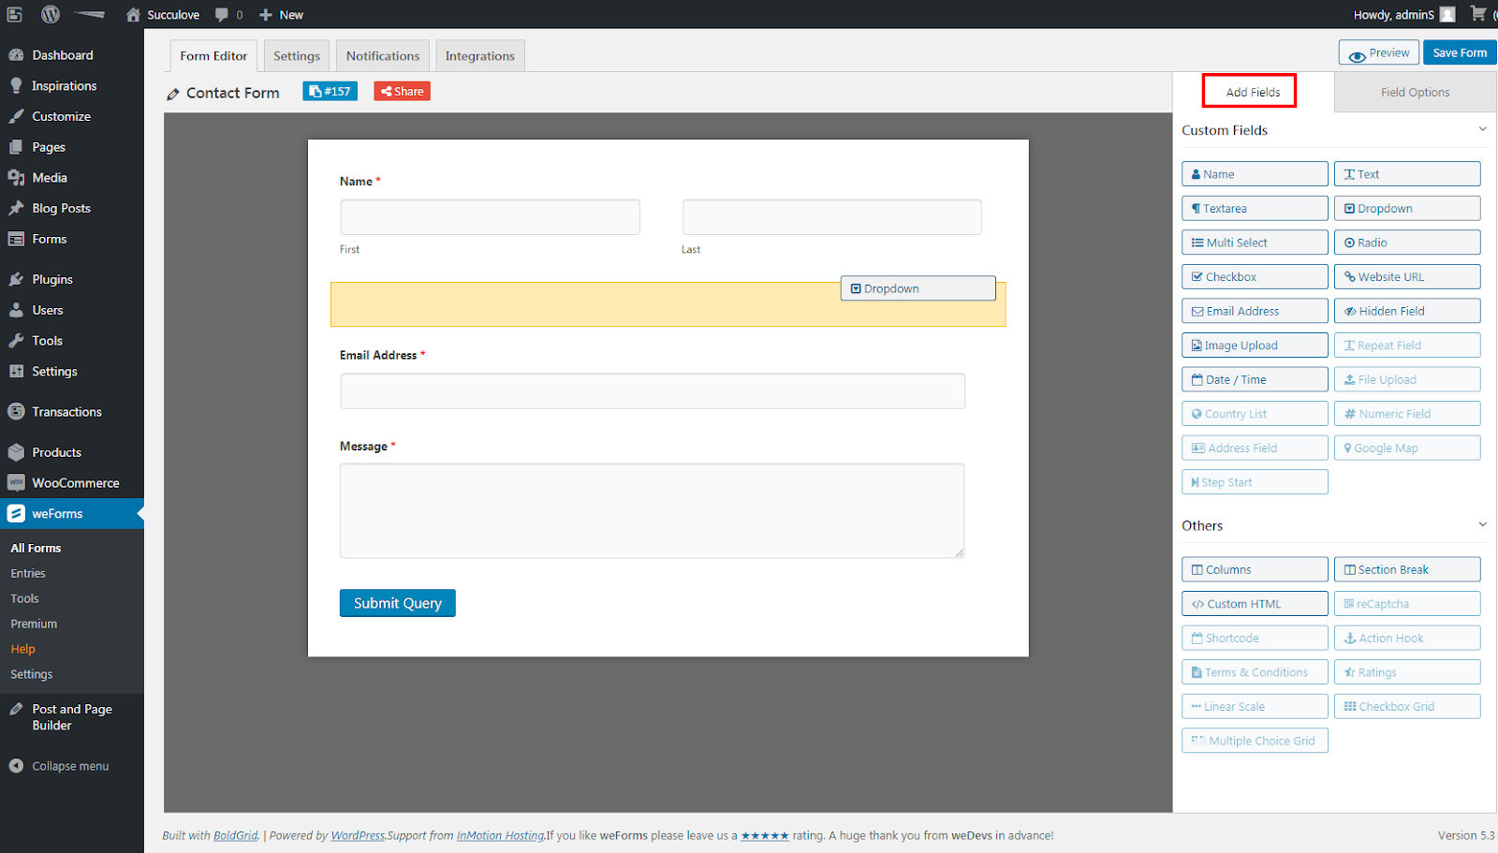Click the pencil icon beside the Contact Form title

pos(172,94)
